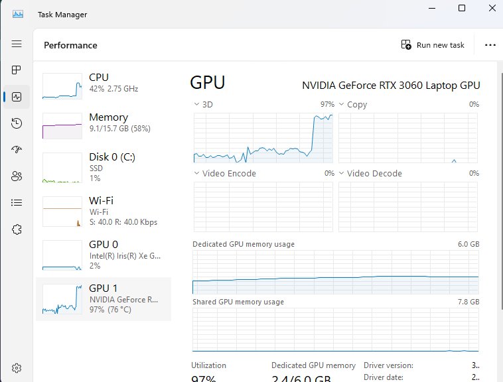Viewport: 503px width, 382px height.
Task: Select the Memory performance entry
Action: pos(104,124)
